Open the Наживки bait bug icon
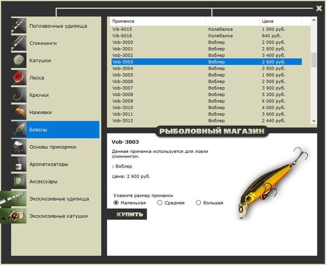326x265 pixels. click(19, 112)
